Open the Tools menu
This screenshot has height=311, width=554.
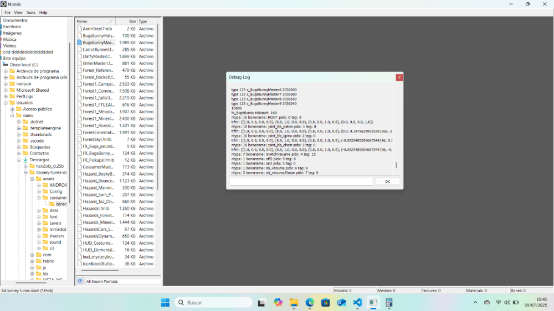click(x=30, y=12)
